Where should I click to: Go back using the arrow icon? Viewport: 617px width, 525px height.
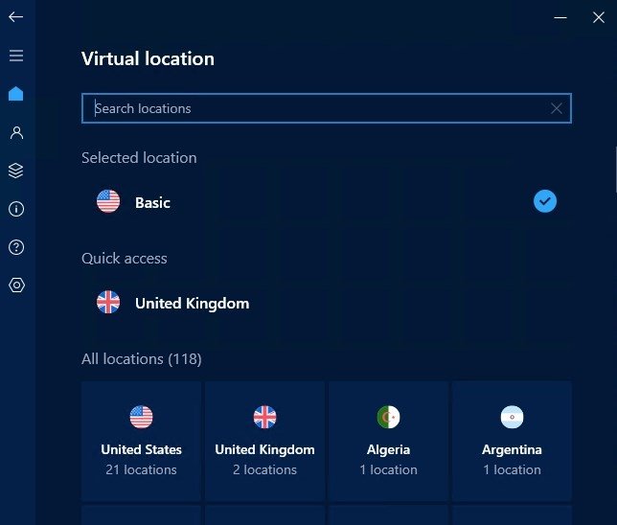coord(15,17)
